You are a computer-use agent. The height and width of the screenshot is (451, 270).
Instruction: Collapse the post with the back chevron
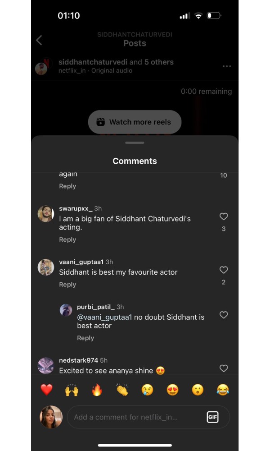pyautogui.click(x=39, y=40)
